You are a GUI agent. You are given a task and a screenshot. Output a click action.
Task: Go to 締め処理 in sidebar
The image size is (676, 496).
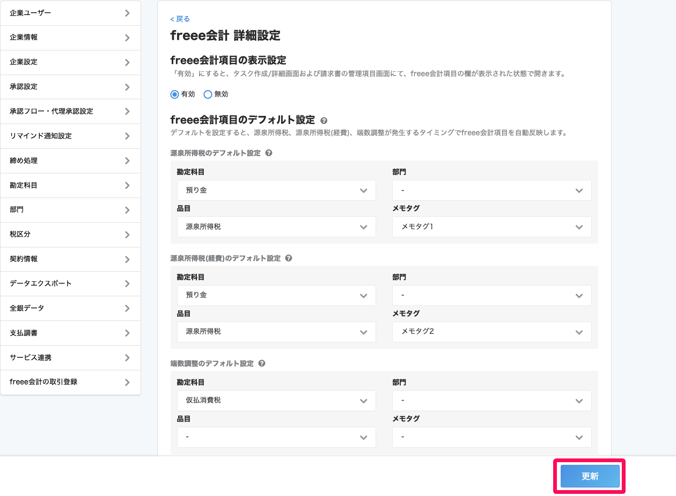(x=70, y=161)
